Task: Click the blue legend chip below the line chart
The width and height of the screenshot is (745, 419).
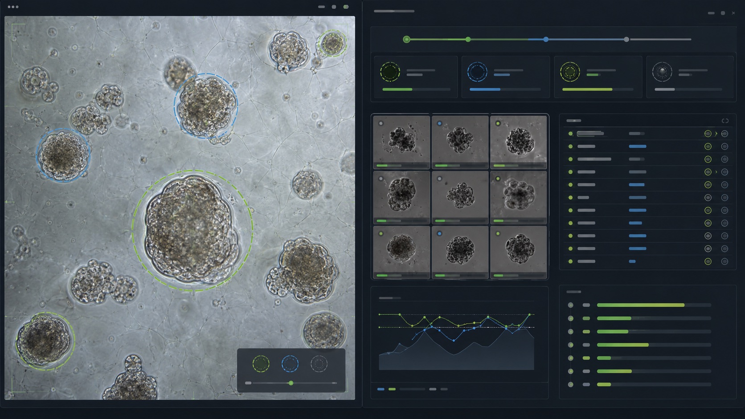Action: click(x=381, y=389)
